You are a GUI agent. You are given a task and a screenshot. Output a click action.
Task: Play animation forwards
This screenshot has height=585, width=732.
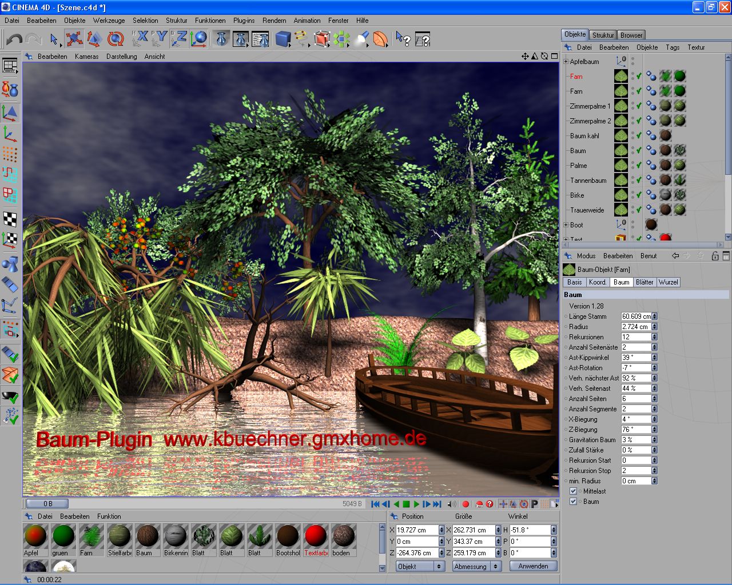tap(417, 504)
